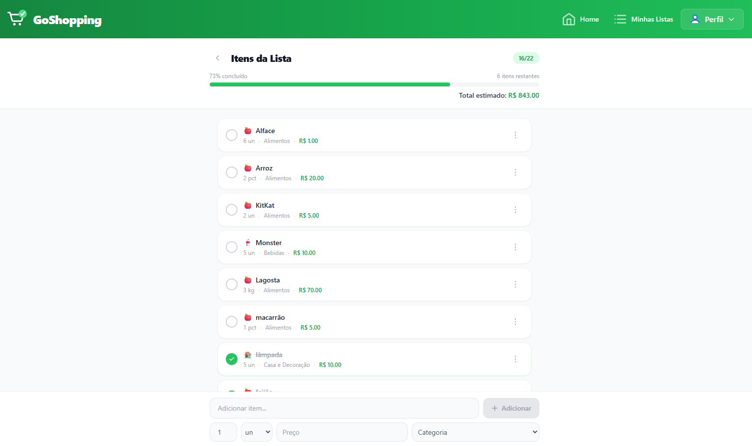Focus the 'Adicionar item...' text field
Screen dimensions: 752x446
tap(344, 408)
